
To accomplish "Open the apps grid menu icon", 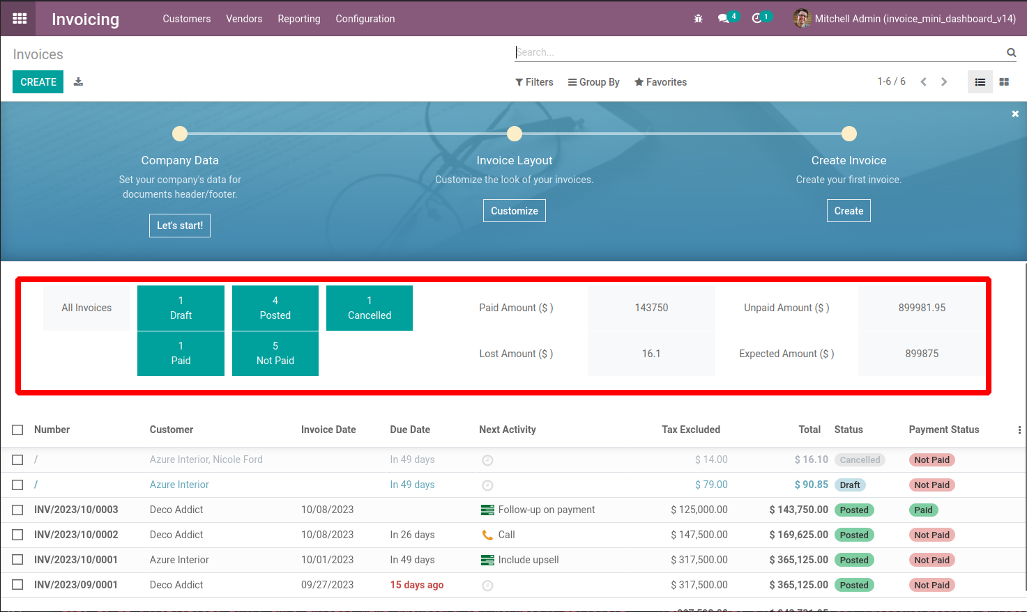I will click(20, 19).
